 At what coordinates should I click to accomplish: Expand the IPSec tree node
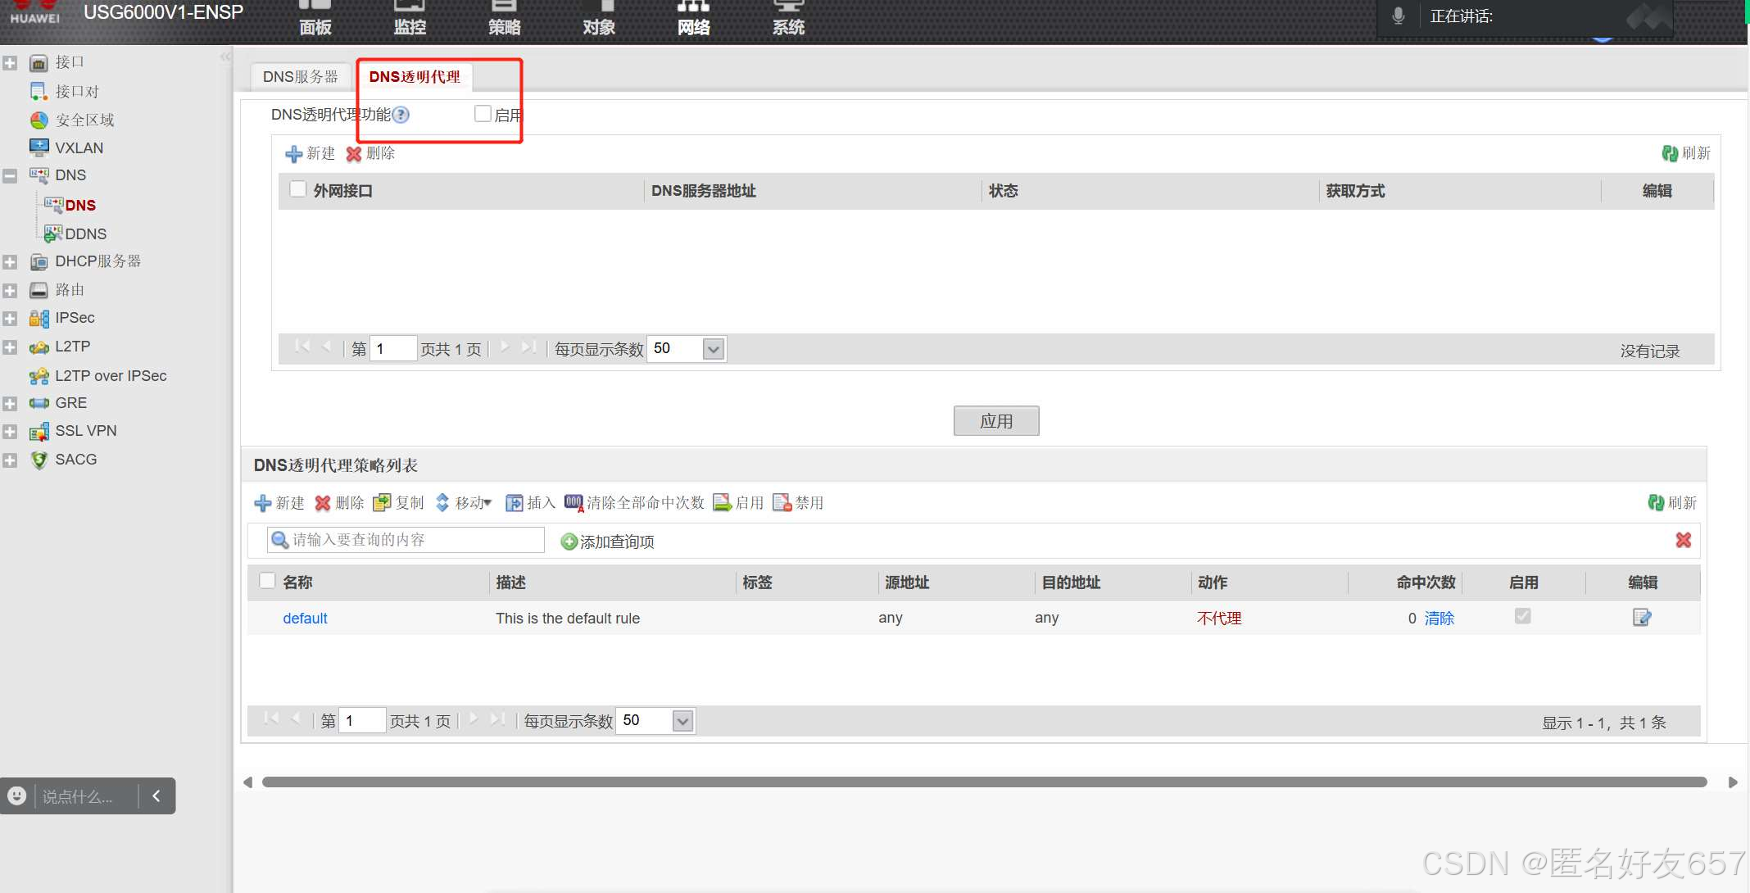click(x=10, y=319)
